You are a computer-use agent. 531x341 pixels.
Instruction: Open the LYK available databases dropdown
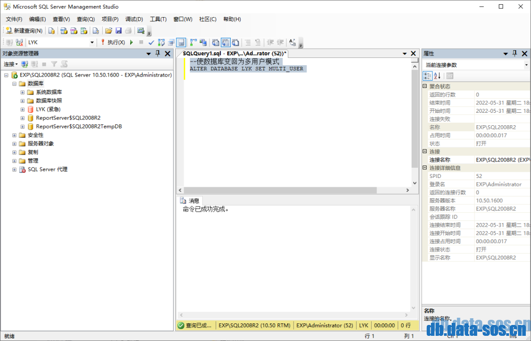92,42
